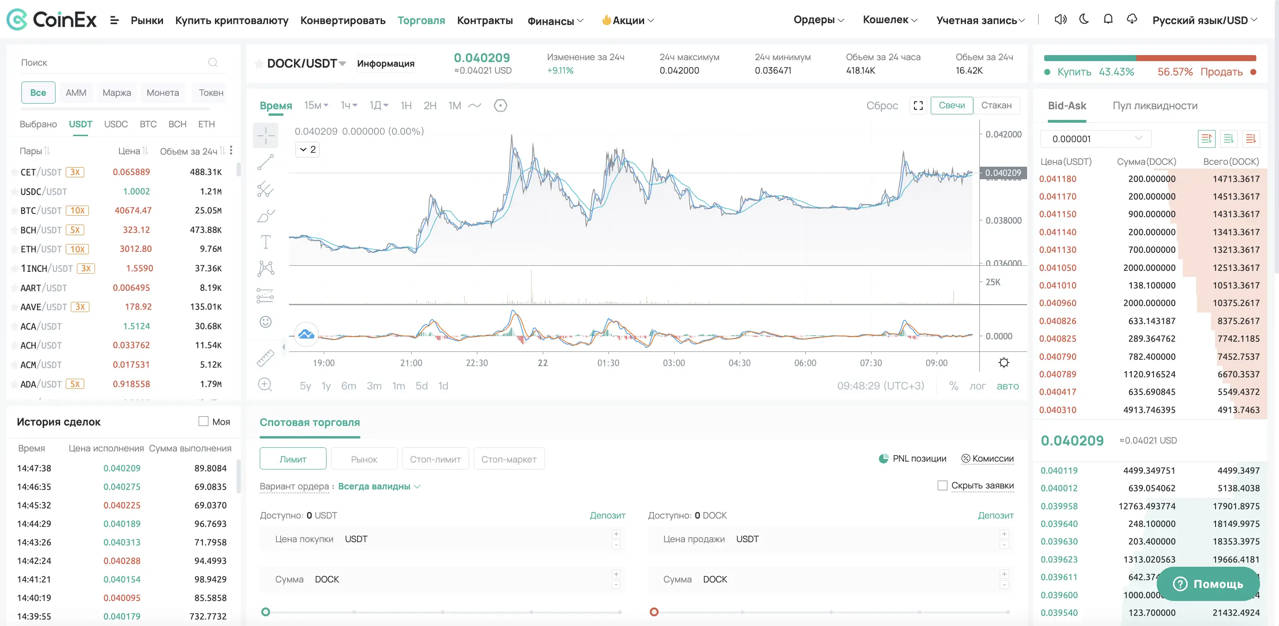Open the notifications bell icon

1108,19
